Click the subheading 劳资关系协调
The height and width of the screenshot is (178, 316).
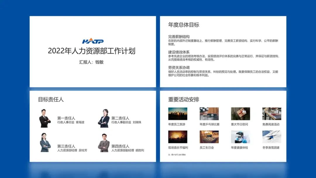[179, 68]
